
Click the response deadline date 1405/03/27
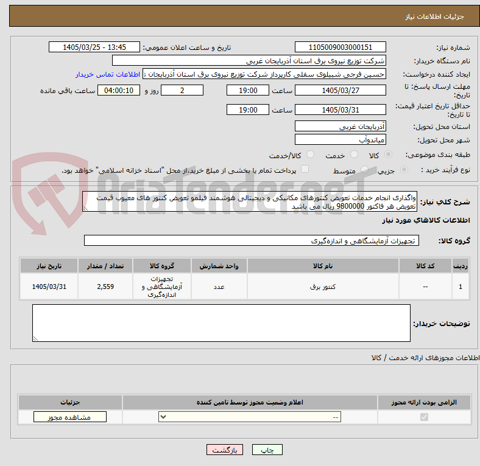341,91
